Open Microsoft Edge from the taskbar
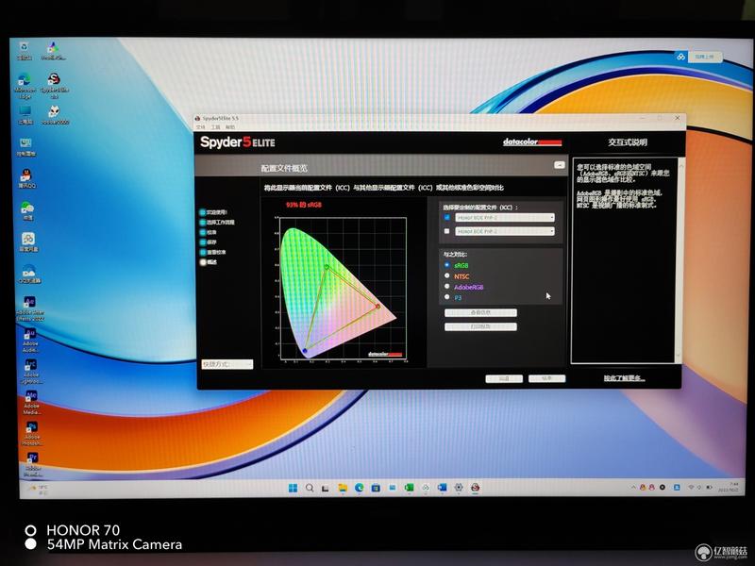The image size is (755, 566). (x=360, y=488)
